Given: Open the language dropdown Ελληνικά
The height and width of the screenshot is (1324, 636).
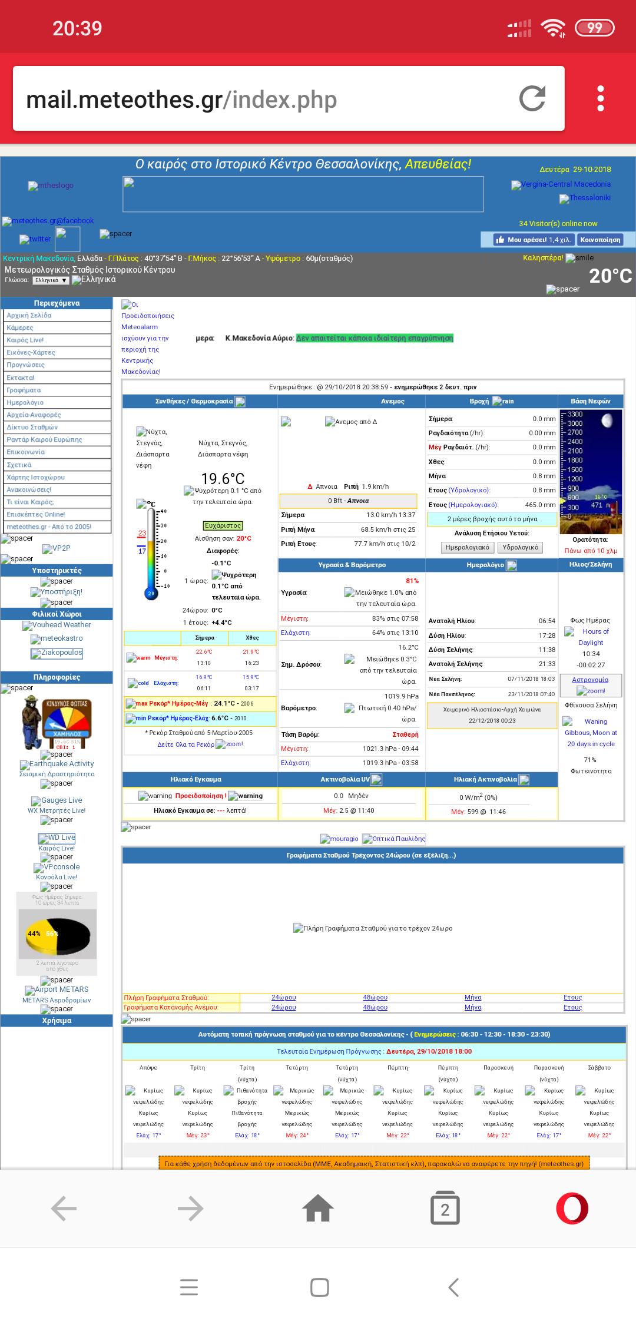Looking at the screenshot, I should [51, 280].
